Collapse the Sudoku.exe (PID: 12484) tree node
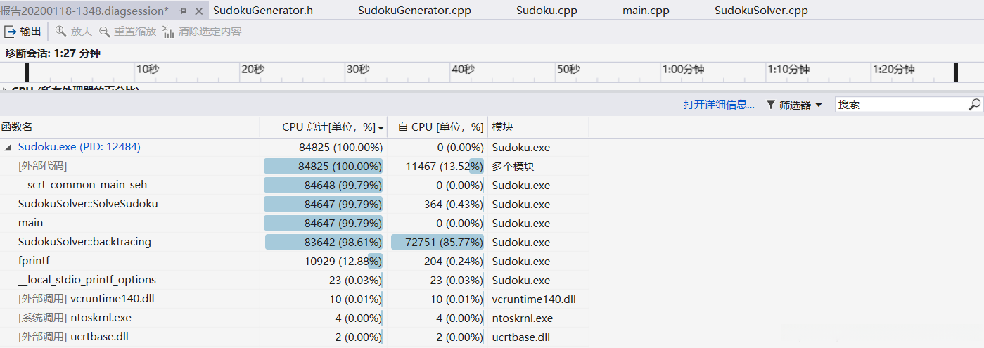 click(8, 148)
